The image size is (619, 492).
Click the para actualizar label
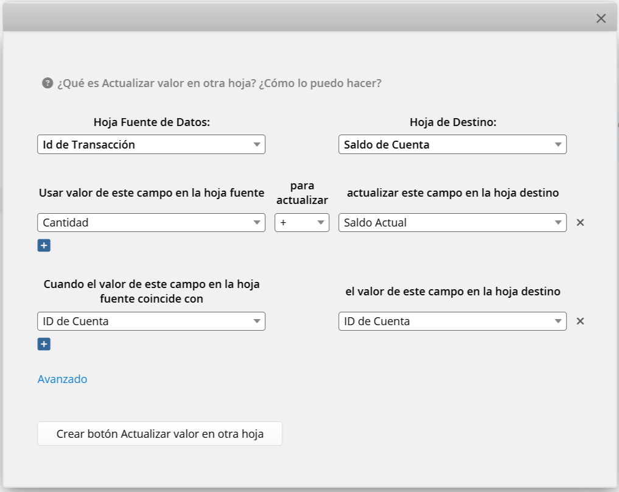(x=302, y=192)
